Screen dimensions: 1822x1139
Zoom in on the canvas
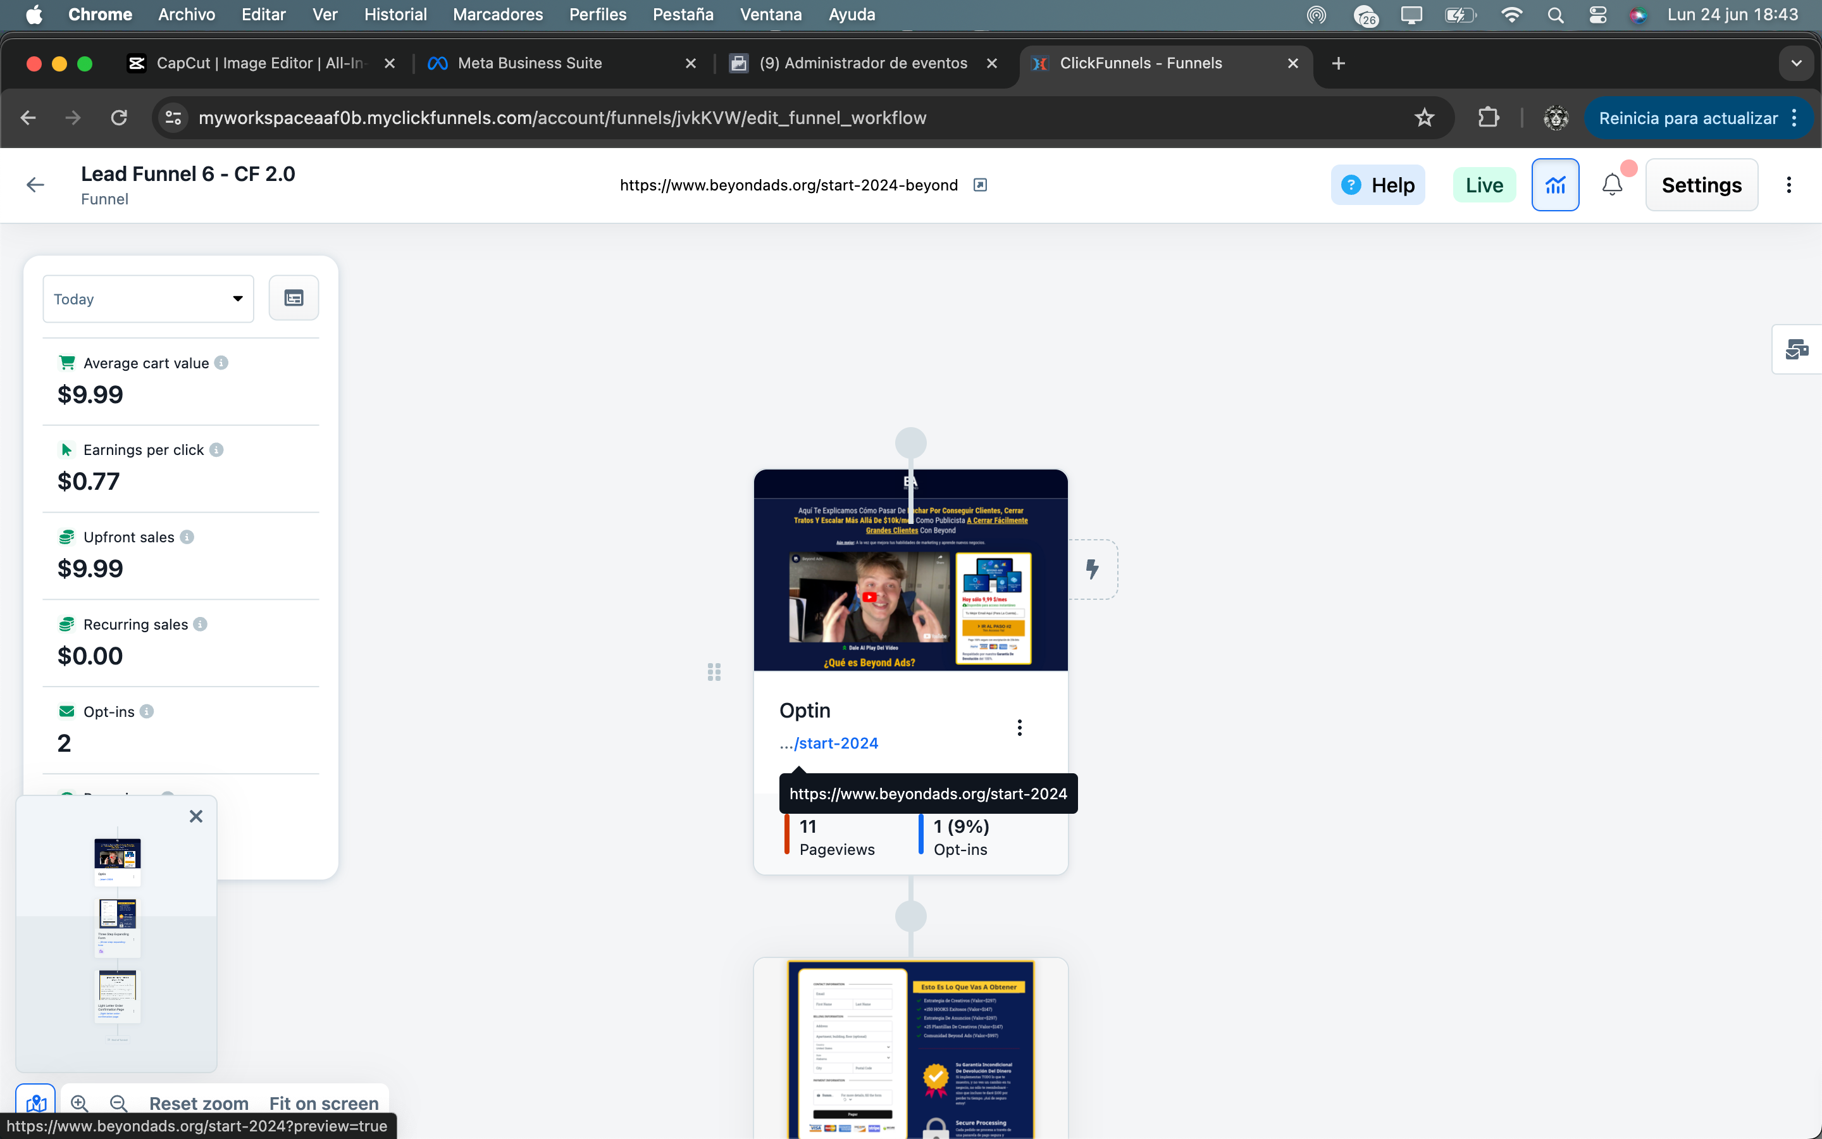[79, 1104]
